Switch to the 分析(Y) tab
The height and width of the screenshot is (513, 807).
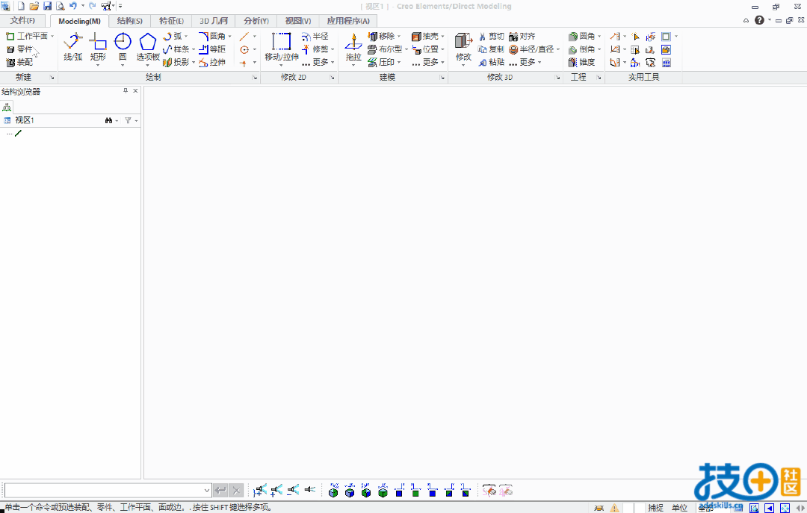click(x=256, y=21)
